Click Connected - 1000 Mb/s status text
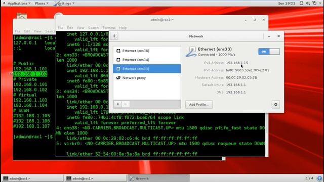Image resolution: width=324 pixels, height=182 pixels. (x=216, y=55)
